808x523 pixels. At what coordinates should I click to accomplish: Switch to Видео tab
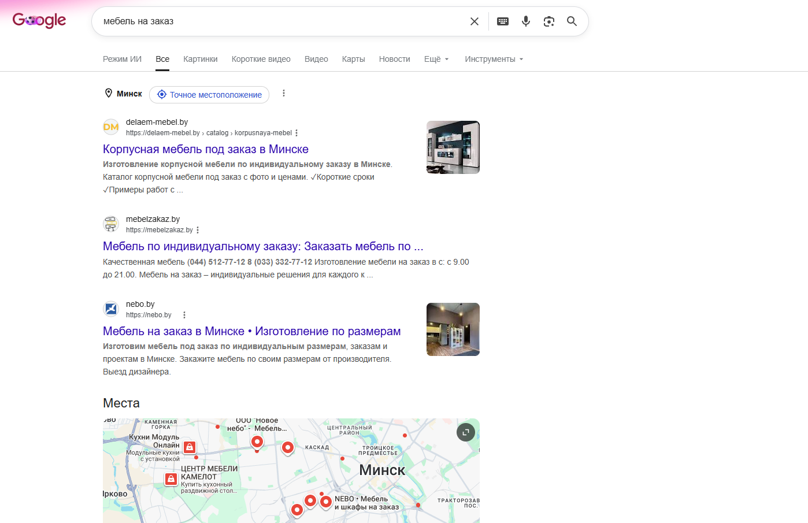(316, 59)
